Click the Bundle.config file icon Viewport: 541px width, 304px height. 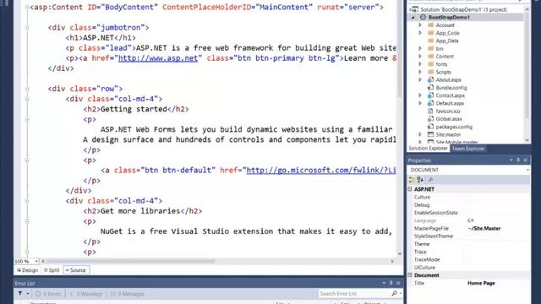click(x=430, y=88)
